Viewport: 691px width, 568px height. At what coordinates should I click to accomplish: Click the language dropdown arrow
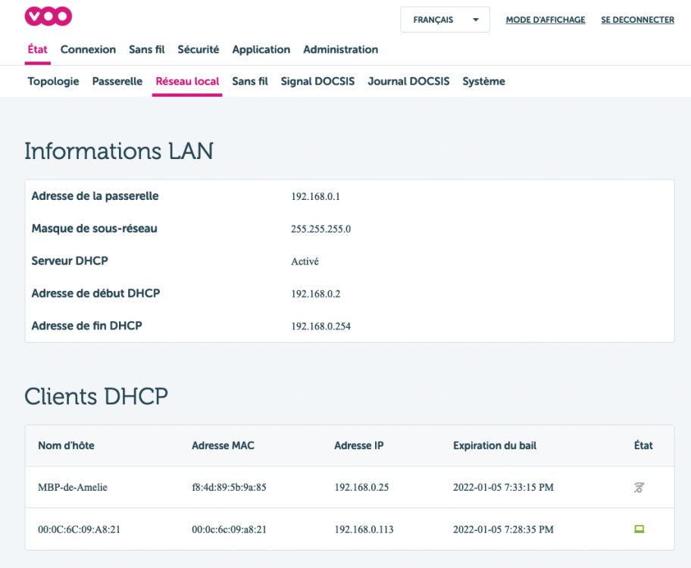point(476,20)
